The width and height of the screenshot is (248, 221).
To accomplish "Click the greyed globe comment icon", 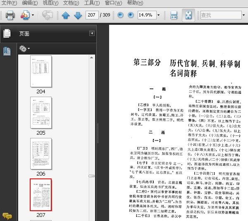I will click(47, 15).
